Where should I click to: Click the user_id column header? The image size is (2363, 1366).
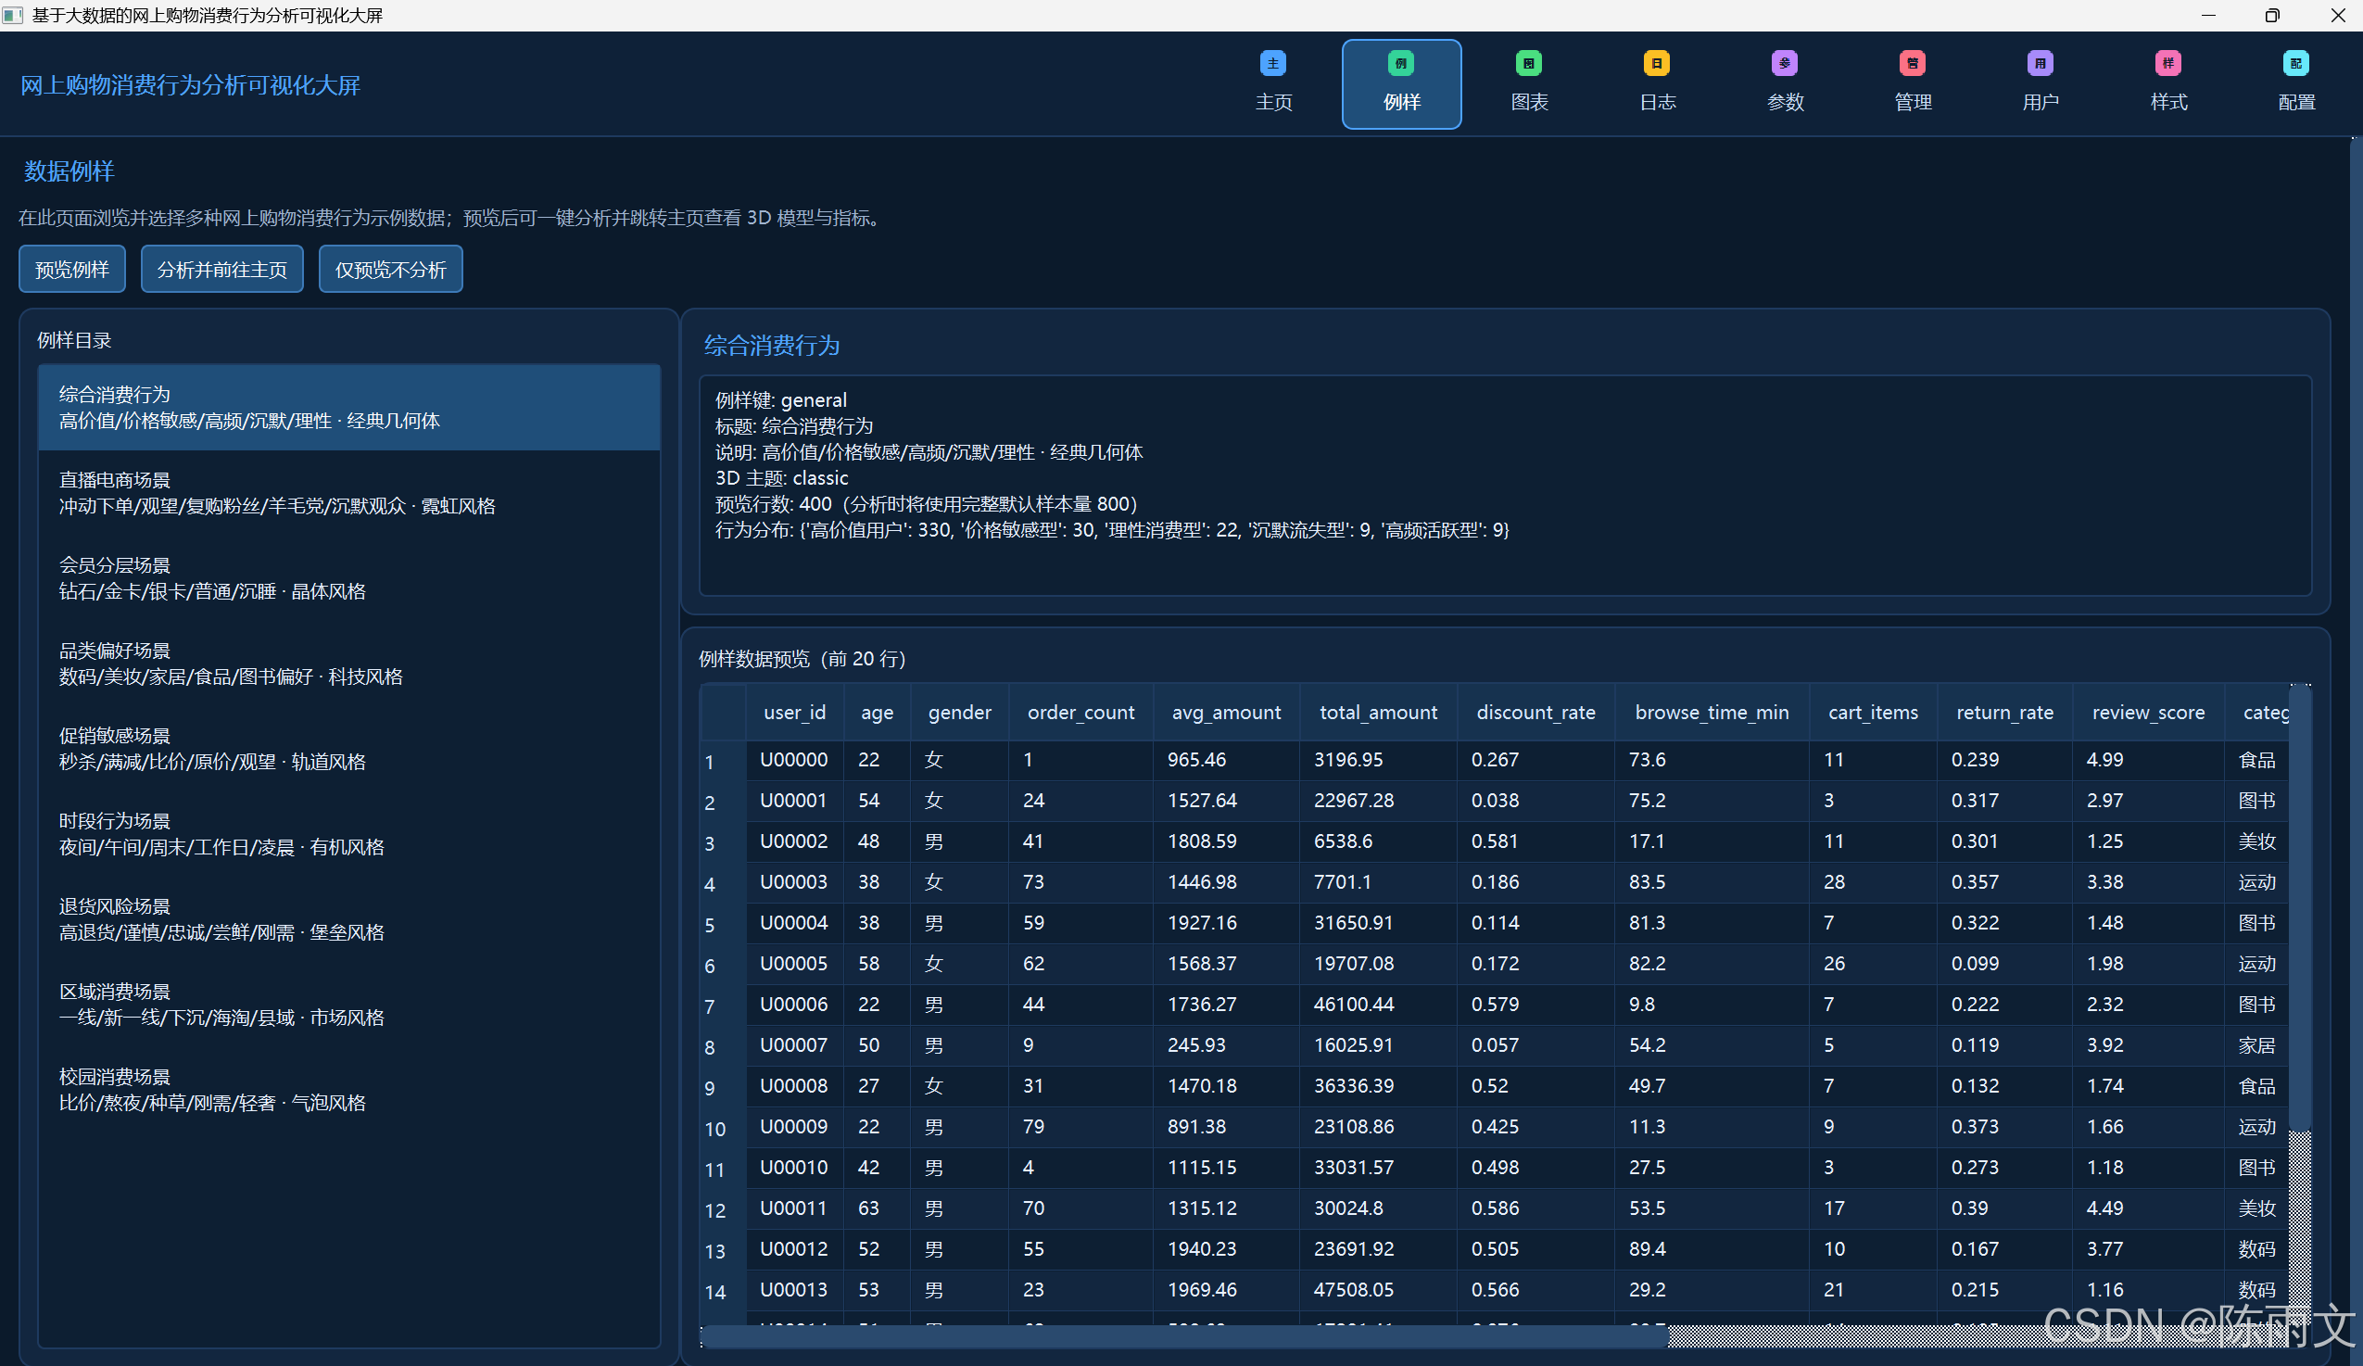(x=795, y=713)
